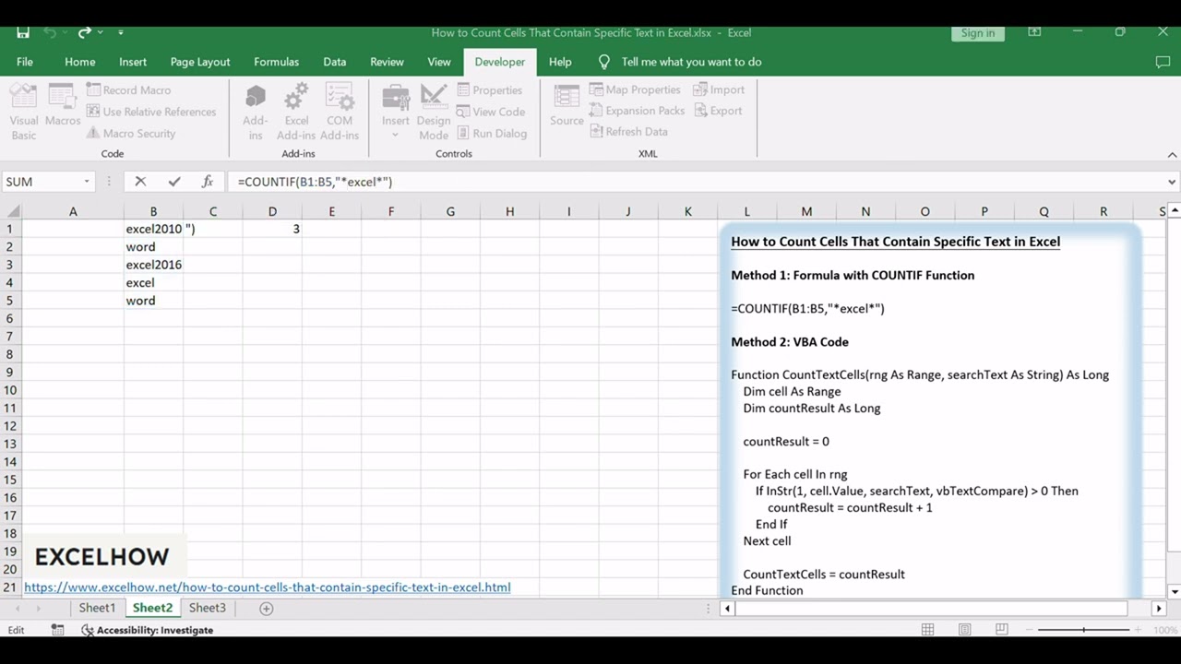Switch to Page Layout view
This screenshot has height=664, width=1181.
[964, 630]
